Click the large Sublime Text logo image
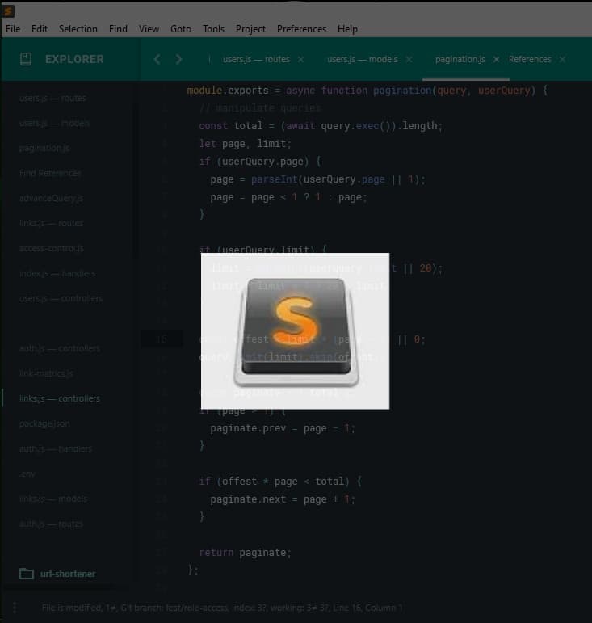The image size is (592, 623). [295, 330]
